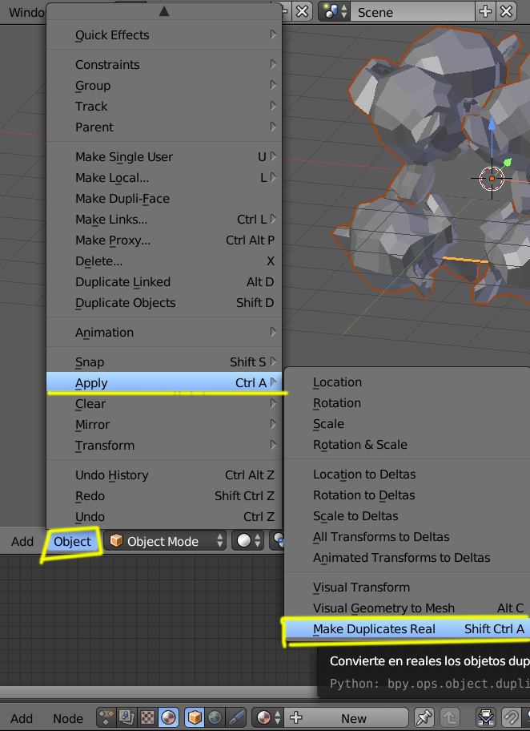Open the Node menu in node editor
The height and width of the screenshot is (731, 530).
(x=68, y=718)
